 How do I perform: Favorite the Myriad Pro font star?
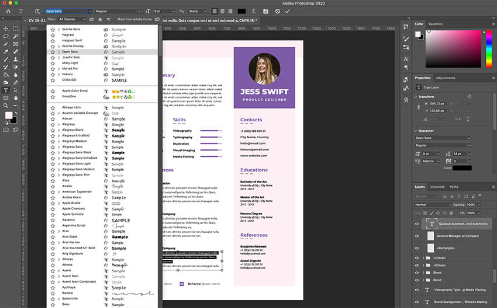click(53, 69)
